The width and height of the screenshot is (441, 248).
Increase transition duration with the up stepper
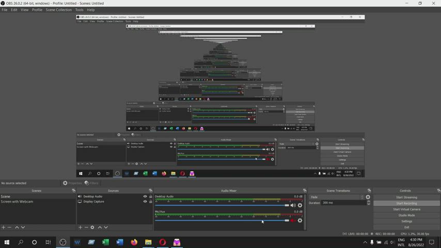coord(369,202)
